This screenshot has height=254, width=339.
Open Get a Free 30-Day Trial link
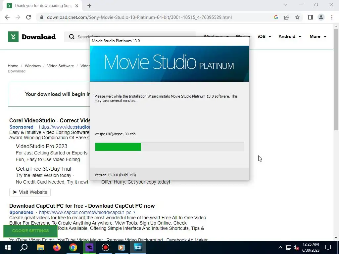(43, 169)
